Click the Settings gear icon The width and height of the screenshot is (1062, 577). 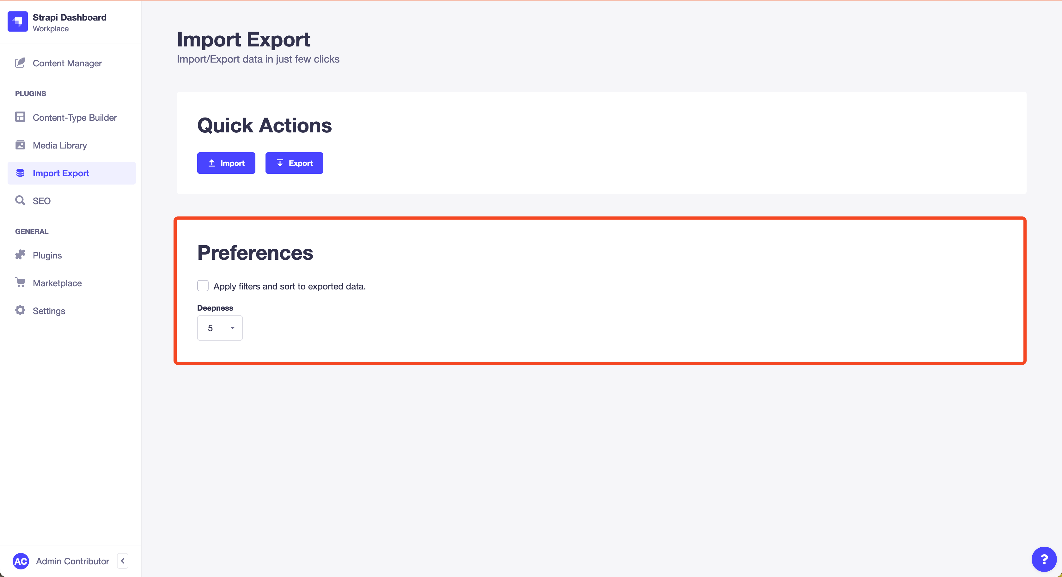[19, 311]
